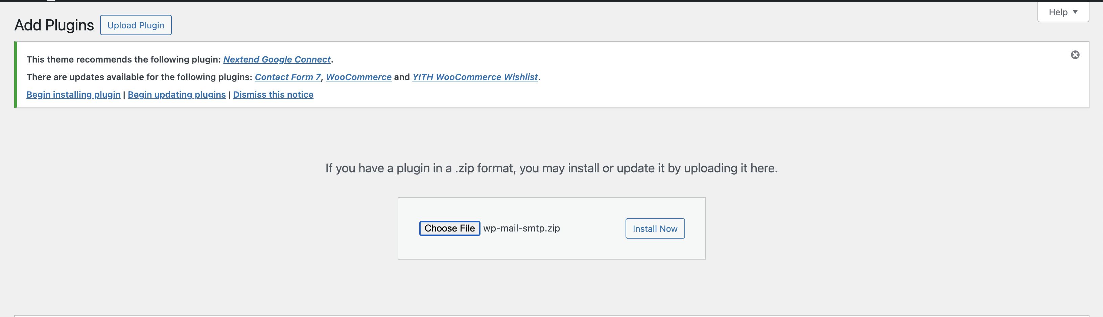Click the theme recommendation notice text
Screen dimensions: 1103x317
point(123,59)
